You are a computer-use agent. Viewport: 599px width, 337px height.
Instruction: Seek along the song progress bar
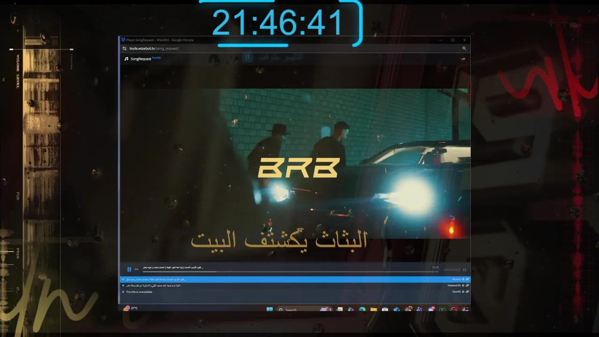[291, 271]
